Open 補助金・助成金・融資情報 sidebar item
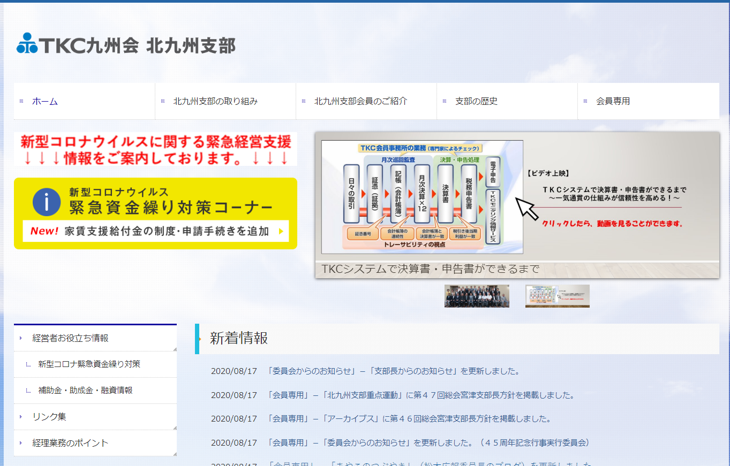This screenshot has height=466, width=730. pyautogui.click(x=95, y=391)
